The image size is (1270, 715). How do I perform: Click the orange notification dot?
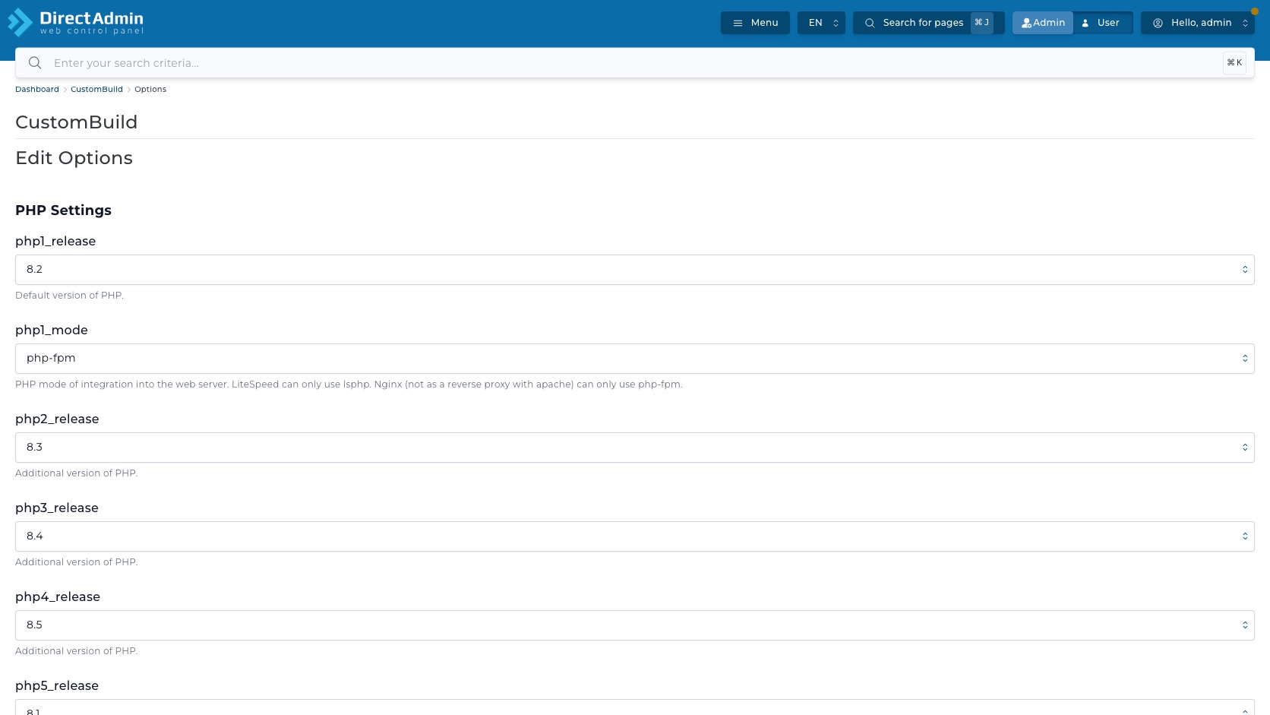[x=1255, y=11]
